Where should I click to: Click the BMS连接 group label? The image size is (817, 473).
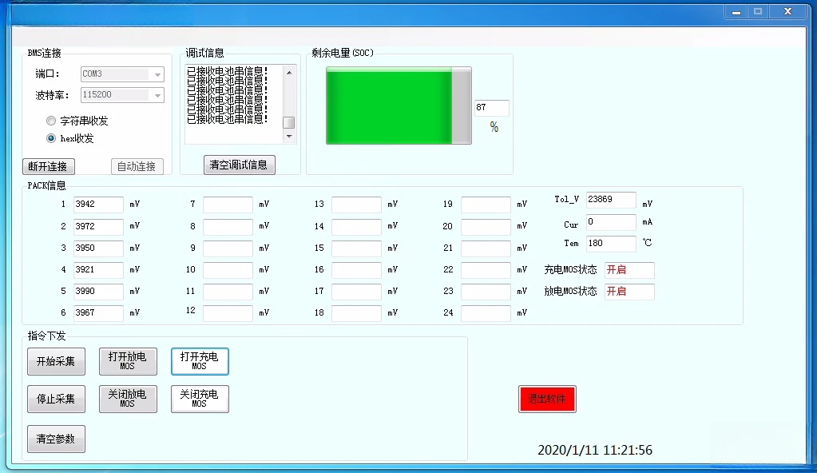(x=44, y=54)
